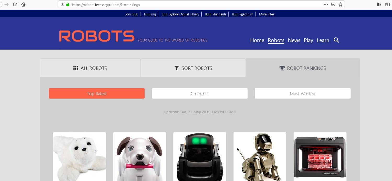Screen dimensions: 392x181
Task: Switch to the All Robots tab
Action: click(x=90, y=68)
